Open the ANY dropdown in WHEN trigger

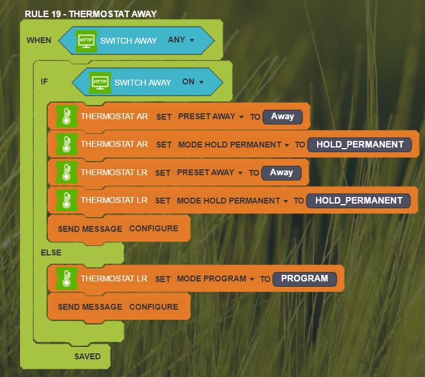tap(181, 40)
